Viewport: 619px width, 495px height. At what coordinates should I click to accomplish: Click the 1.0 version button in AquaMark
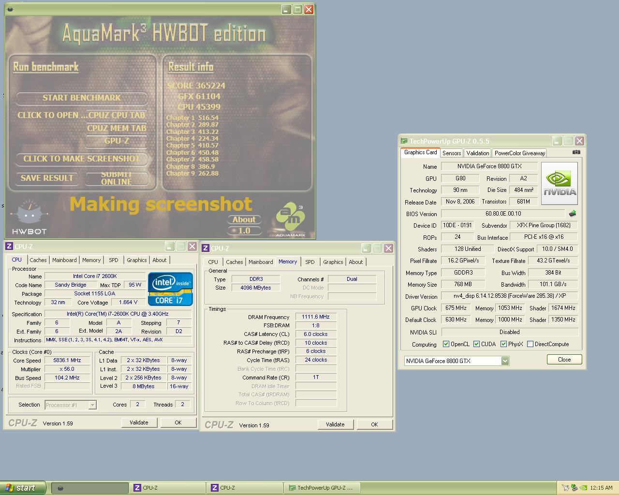(244, 231)
